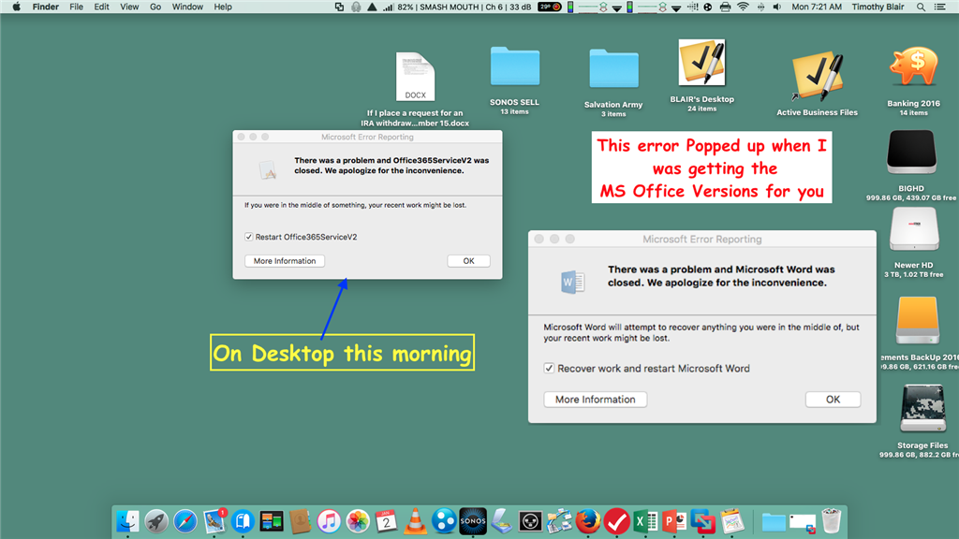Viewport: 959px width, 539px height.
Task: Launch Safari from the Dock
Action: (x=185, y=521)
